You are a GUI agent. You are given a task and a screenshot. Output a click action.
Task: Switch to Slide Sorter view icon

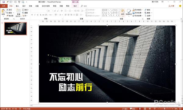(145, 109)
